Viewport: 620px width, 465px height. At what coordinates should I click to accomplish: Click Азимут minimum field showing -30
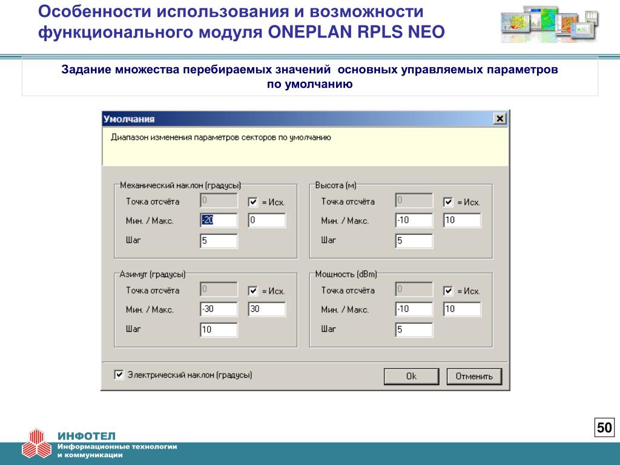click(x=219, y=309)
